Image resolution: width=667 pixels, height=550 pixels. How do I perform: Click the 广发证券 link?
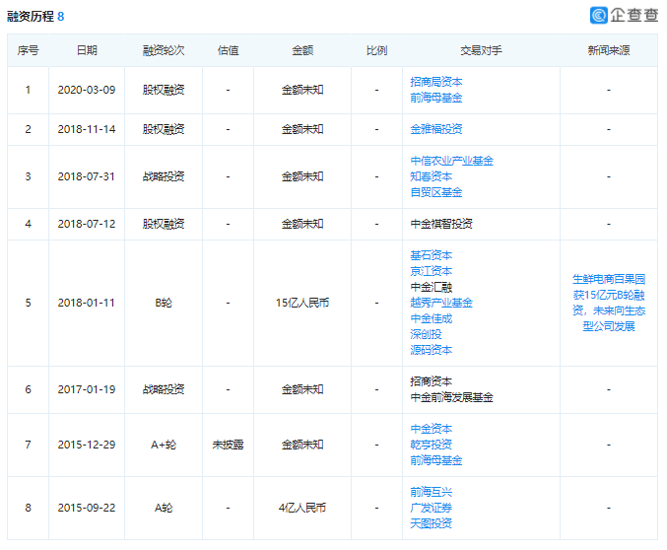(x=432, y=508)
